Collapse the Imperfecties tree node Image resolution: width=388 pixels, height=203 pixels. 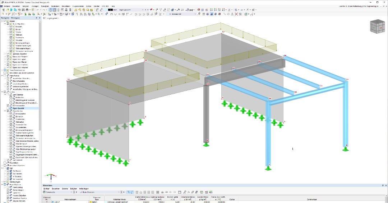tap(2, 76)
